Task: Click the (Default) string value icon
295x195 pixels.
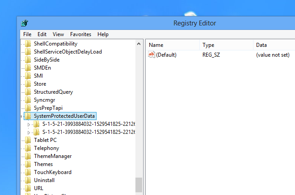Action: [152, 55]
